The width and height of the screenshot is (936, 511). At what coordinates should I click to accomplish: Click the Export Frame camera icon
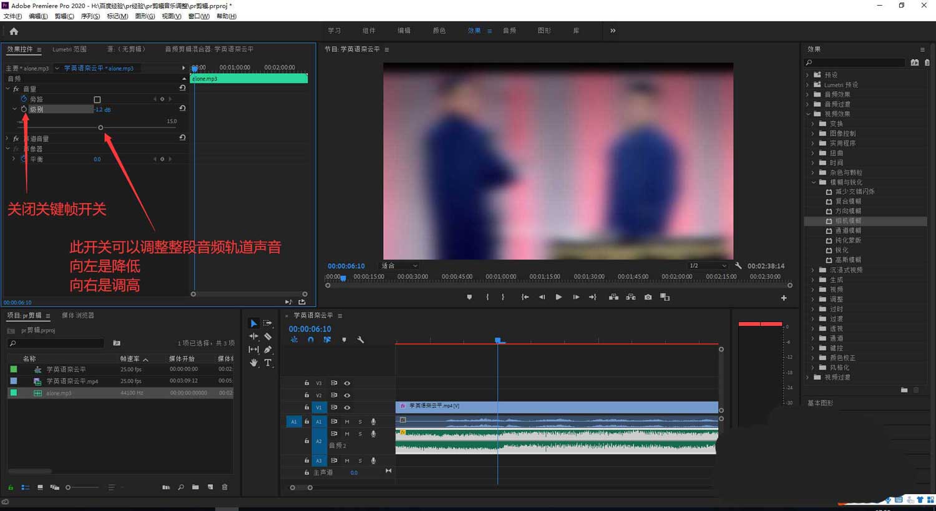(648, 297)
